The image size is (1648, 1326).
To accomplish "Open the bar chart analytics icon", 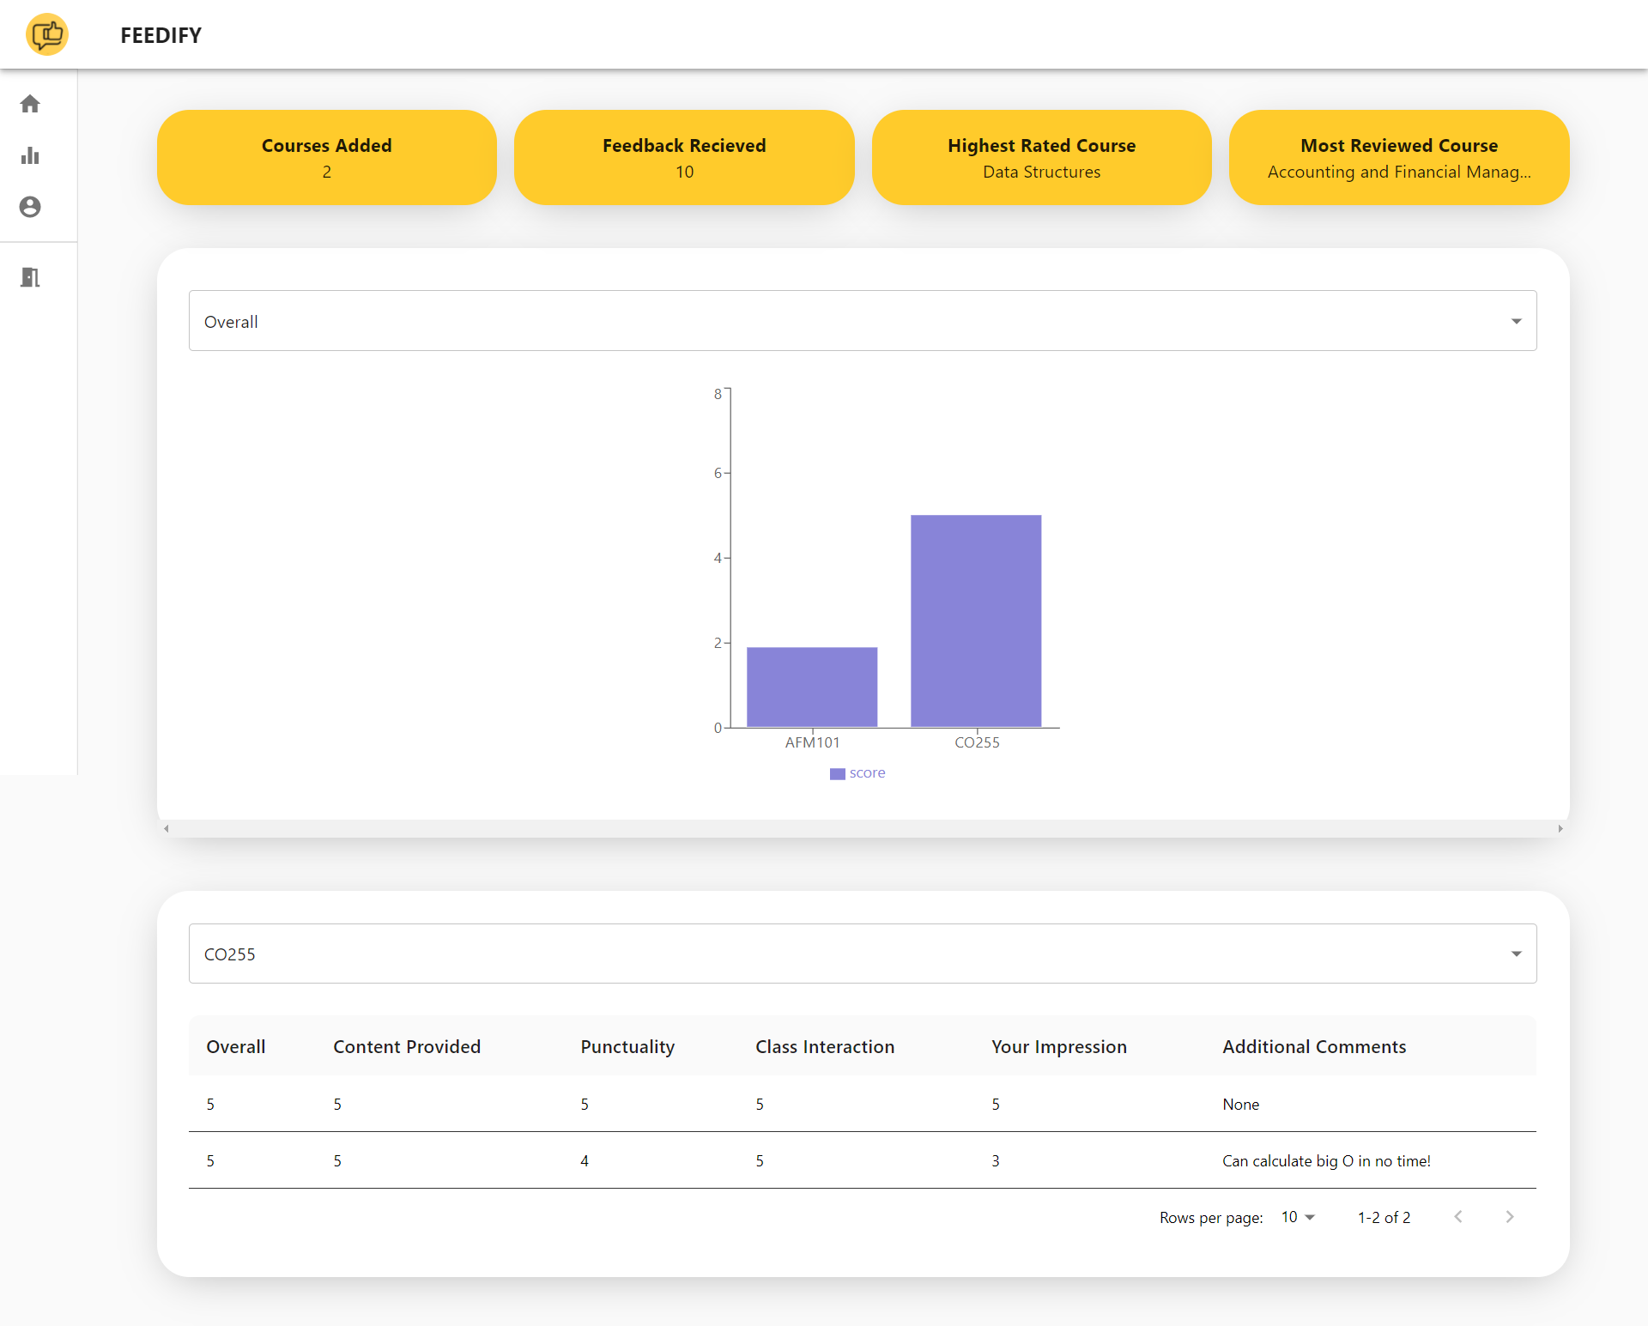I will click(30, 155).
